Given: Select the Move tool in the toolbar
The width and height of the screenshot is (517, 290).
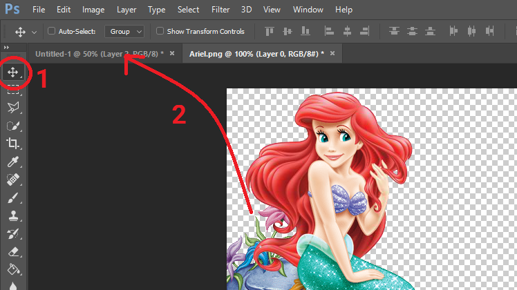Looking at the screenshot, I should (x=13, y=72).
